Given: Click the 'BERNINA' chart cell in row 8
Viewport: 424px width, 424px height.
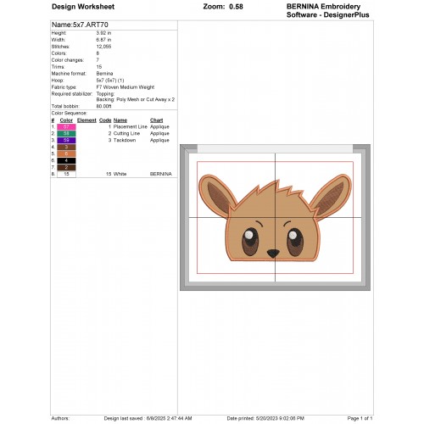Looking at the screenshot, I should (161, 174).
